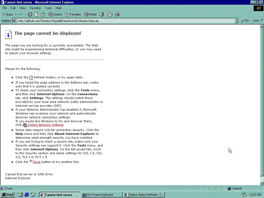
Task: Click the IE page icon in status bar
Action: coord(3,188)
